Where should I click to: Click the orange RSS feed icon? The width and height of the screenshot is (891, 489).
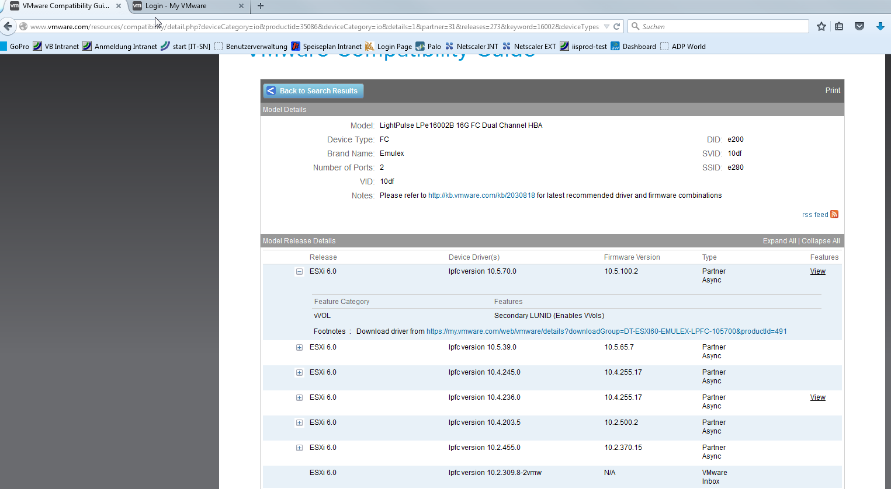pyautogui.click(x=834, y=214)
